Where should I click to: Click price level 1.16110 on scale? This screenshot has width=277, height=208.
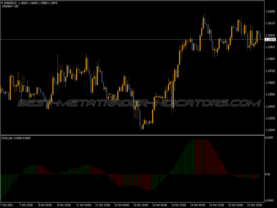pyautogui.click(x=270, y=23)
